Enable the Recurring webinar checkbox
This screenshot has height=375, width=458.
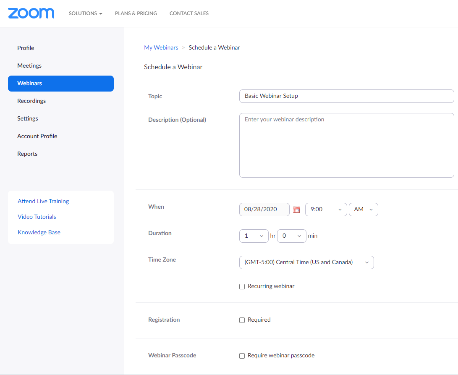pyautogui.click(x=242, y=286)
